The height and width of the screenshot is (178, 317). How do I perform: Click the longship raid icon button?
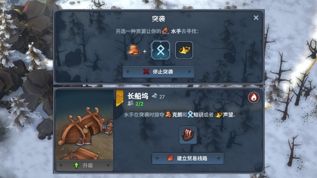tap(188, 135)
